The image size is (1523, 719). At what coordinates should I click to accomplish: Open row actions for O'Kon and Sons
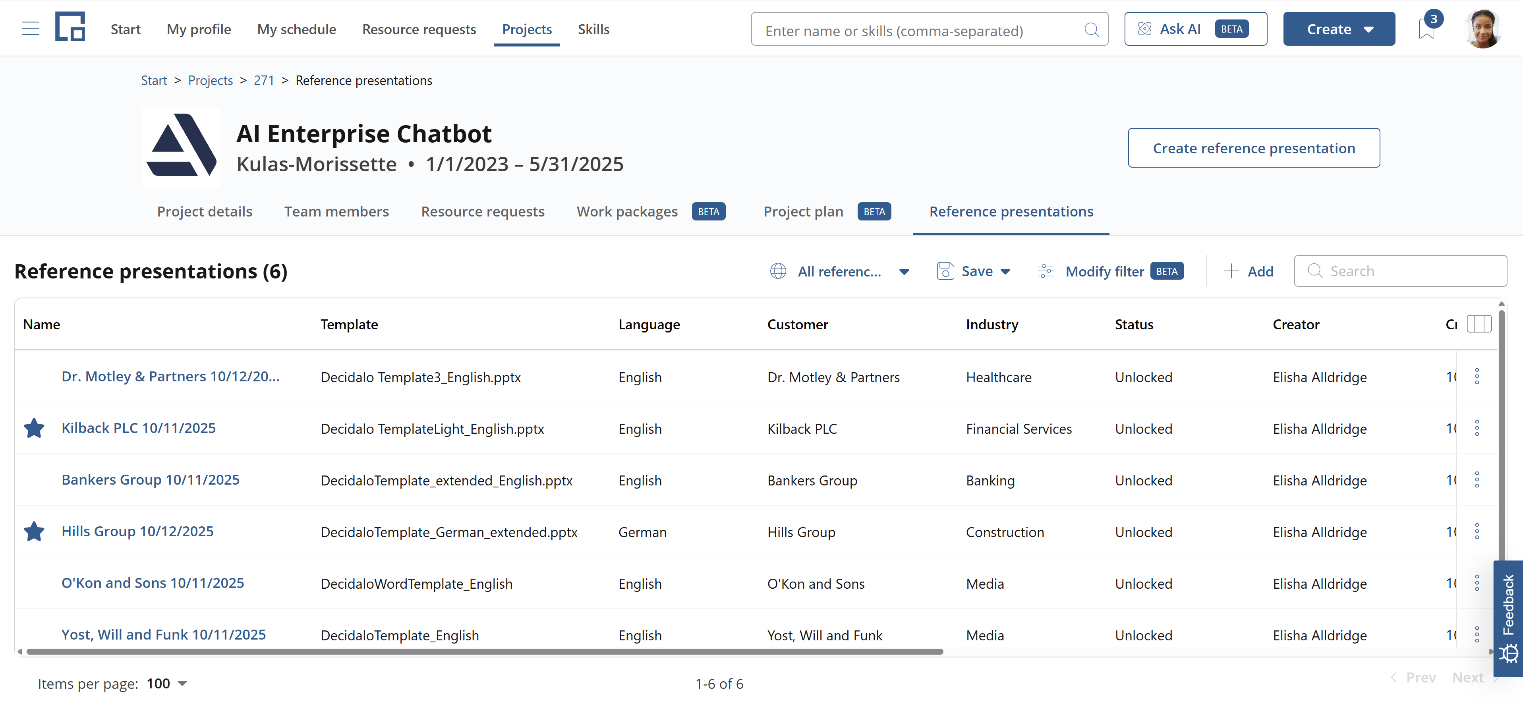click(x=1477, y=583)
